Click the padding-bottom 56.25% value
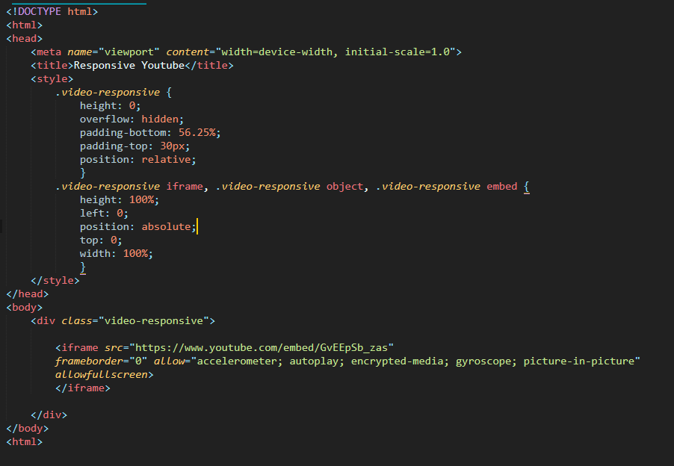Screen dimensions: 674x466 [x=200, y=133]
